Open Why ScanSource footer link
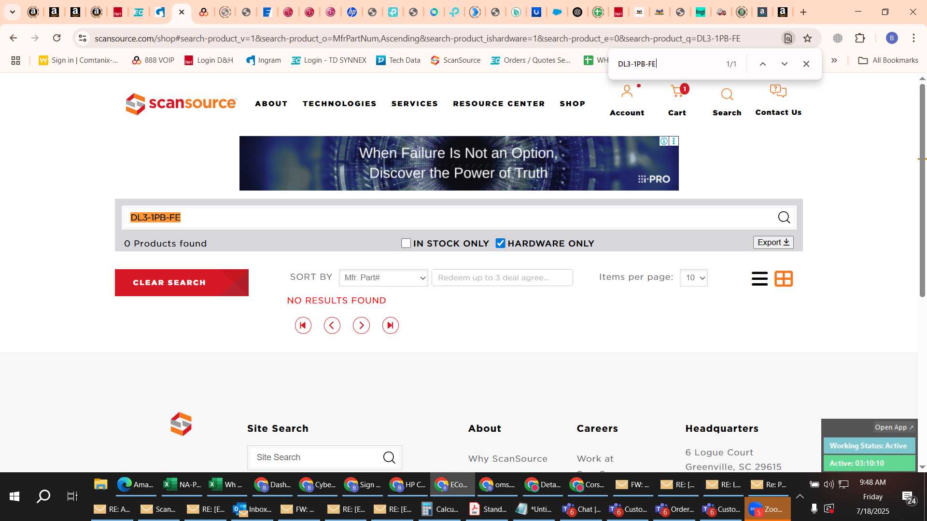 [x=507, y=459]
